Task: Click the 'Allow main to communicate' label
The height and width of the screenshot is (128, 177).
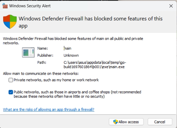Action: pyautogui.click(x=41, y=74)
